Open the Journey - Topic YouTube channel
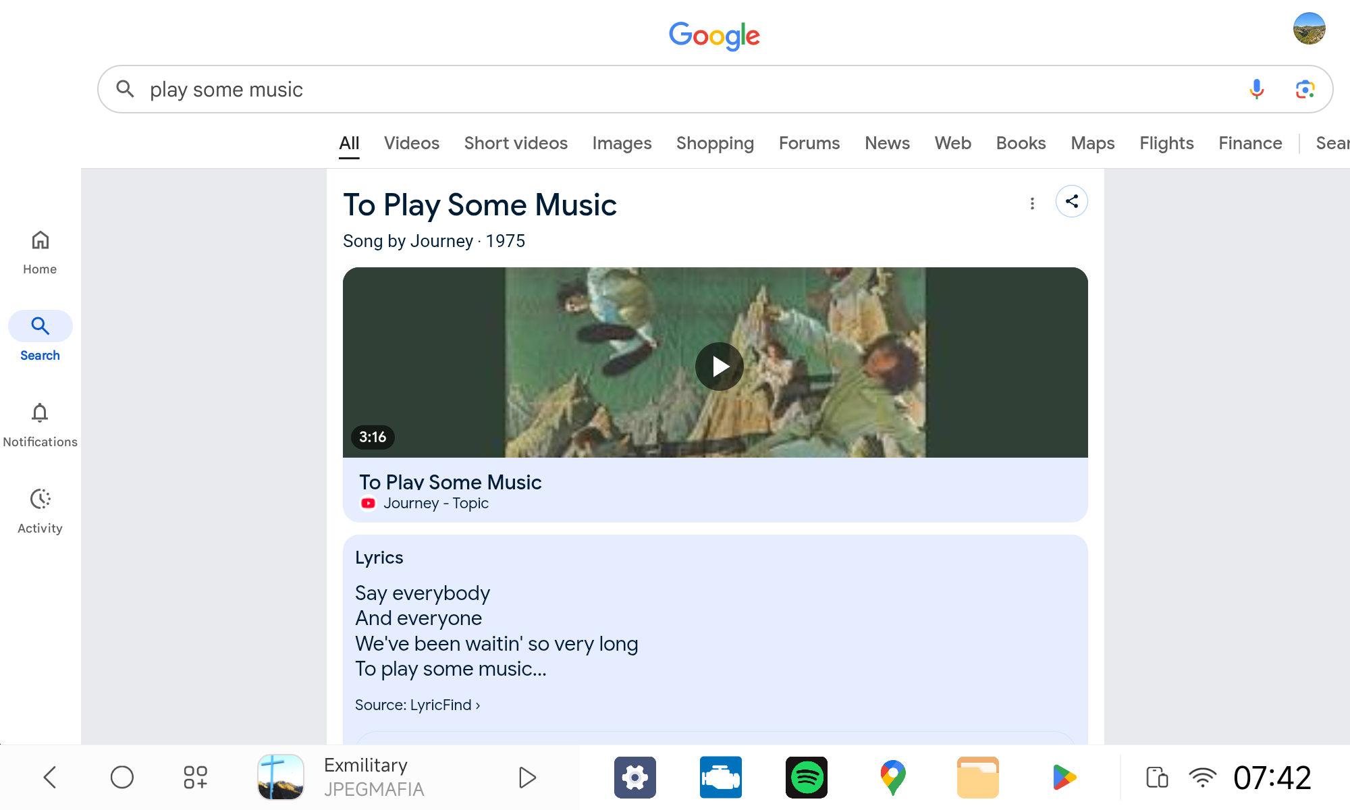Image resolution: width=1350 pixels, height=810 pixels. (x=436, y=503)
